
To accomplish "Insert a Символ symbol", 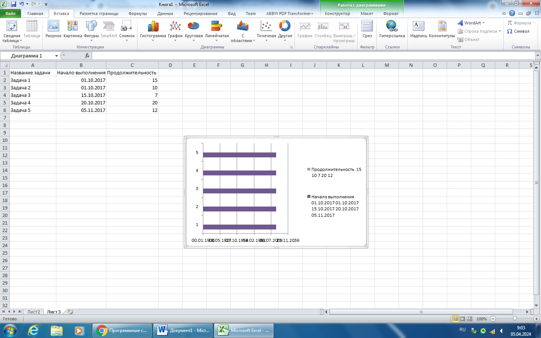I will 518,31.
